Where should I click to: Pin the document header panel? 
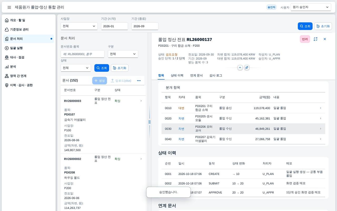[247, 68]
